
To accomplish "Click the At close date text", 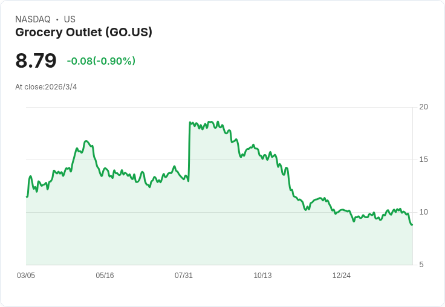I will (x=46, y=87).
